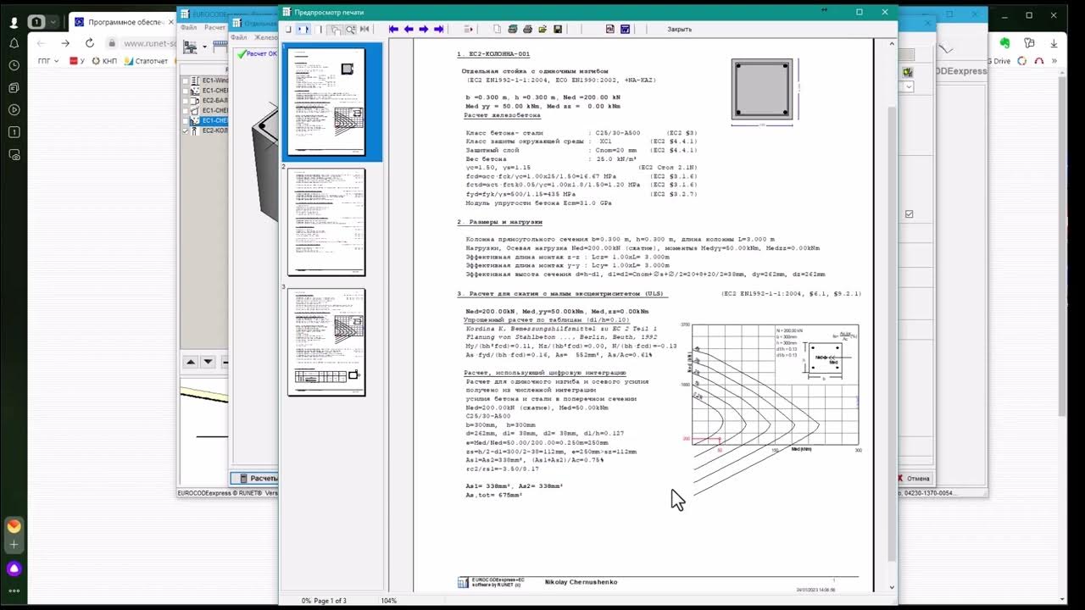Open browser downloads
Viewport: 1085px width, 610px height.
[x=1055, y=43]
